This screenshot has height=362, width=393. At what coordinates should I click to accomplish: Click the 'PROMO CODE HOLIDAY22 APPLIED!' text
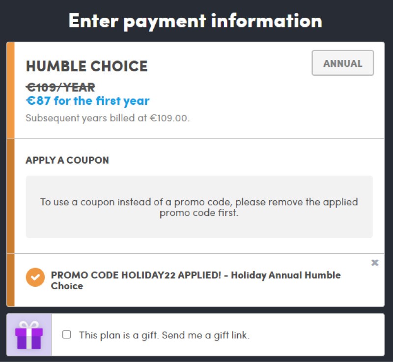point(136,275)
